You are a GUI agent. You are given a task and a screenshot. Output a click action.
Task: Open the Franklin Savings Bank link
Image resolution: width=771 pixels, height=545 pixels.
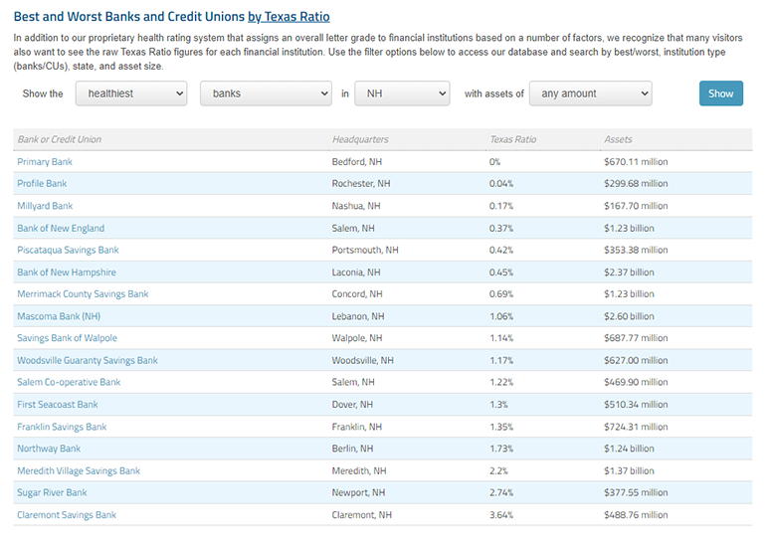[62, 427]
